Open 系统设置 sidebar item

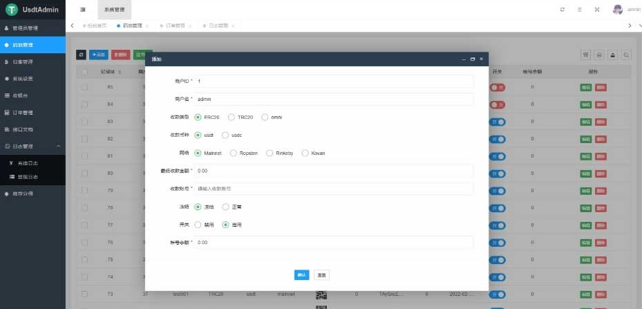pos(32,79)
